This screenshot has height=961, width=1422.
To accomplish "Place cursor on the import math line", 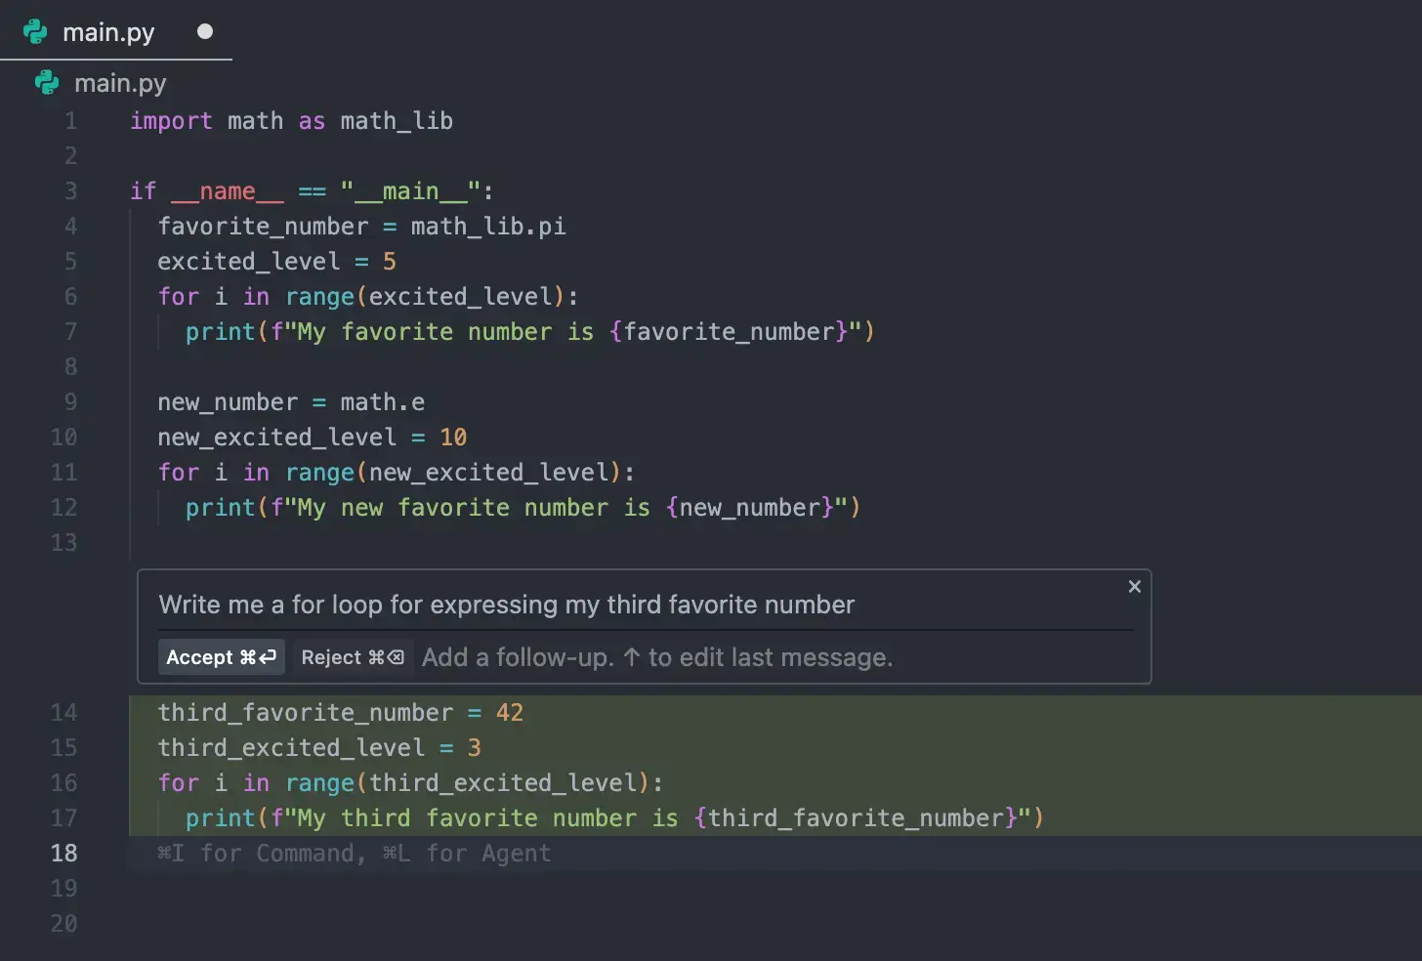I will pos(291,121).
